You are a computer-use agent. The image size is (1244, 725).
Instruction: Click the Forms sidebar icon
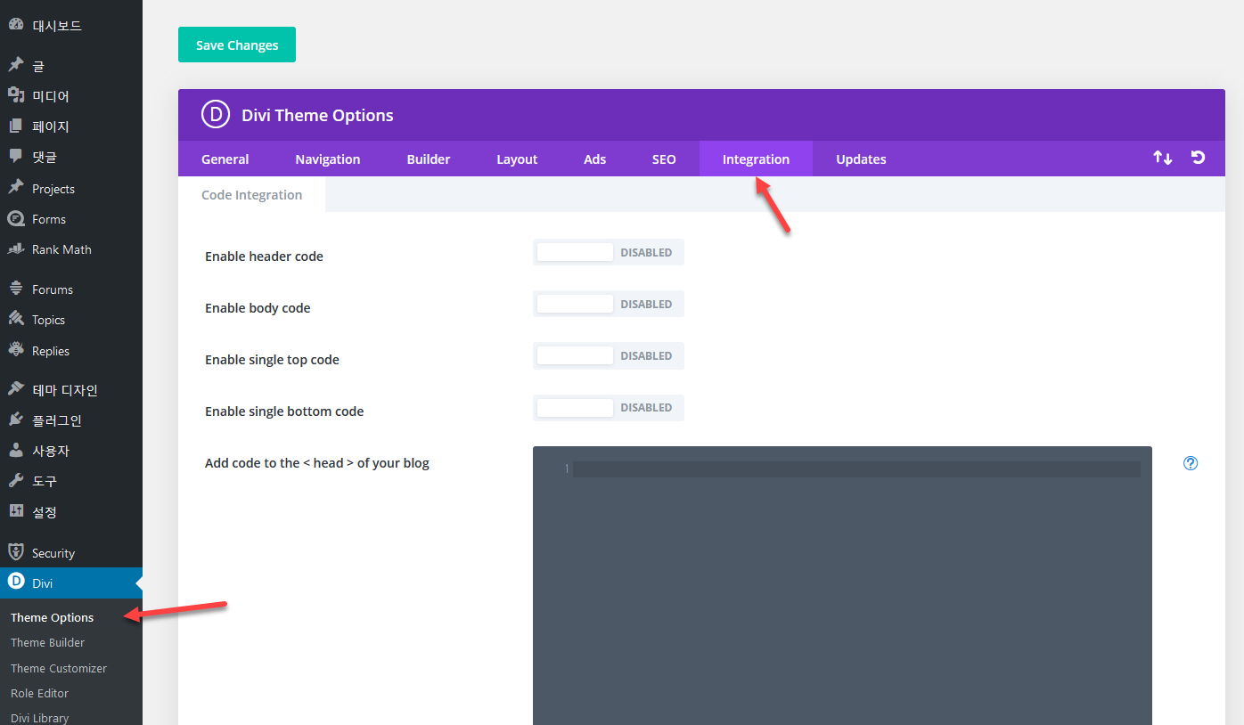[x=16, y=218]
